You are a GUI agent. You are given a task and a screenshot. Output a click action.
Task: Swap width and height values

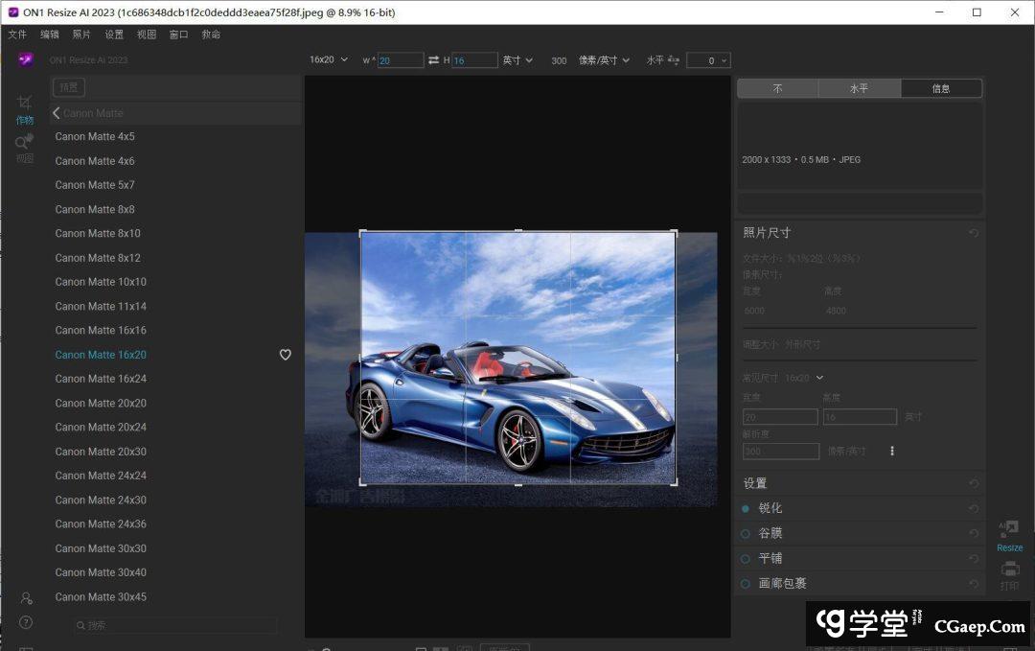[x=434, y=60]
